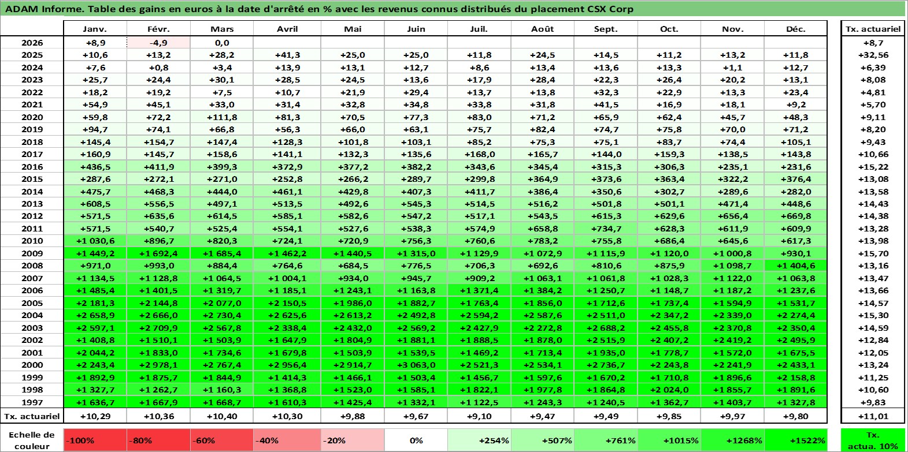908x452 pixels.
Task: Click the '+1 122,5' cell for Juil. 1997
Action: point(479,402)
